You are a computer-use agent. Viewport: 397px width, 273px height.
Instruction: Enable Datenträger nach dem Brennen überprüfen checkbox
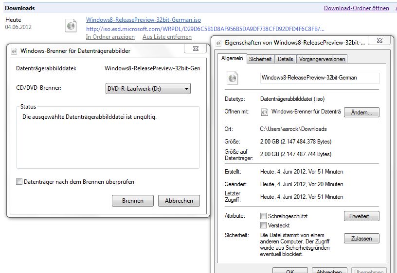point(19,182)
